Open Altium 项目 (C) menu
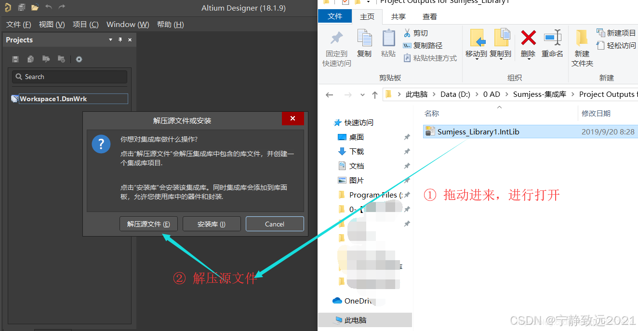Viewport: 638px width, 331px height. click(85, 25)
